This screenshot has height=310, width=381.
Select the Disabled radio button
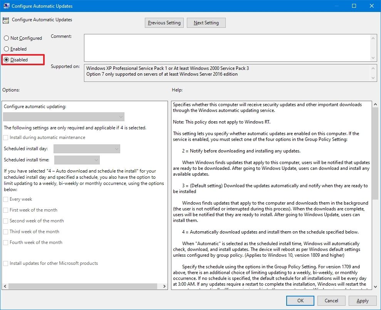pyautogui.click(x=6, y=59)
